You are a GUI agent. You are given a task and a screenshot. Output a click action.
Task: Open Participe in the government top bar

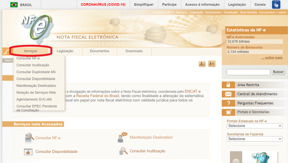click(x=169, y=5)
